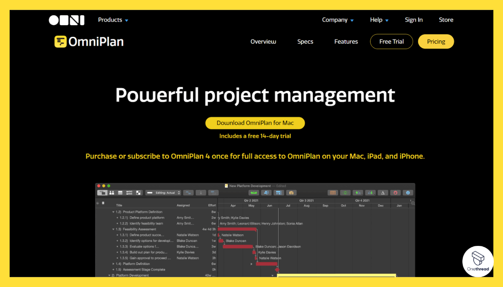The image size is (503, 287).
Task: Take a snapshot using the camera icon
Action: pos(291,193)
